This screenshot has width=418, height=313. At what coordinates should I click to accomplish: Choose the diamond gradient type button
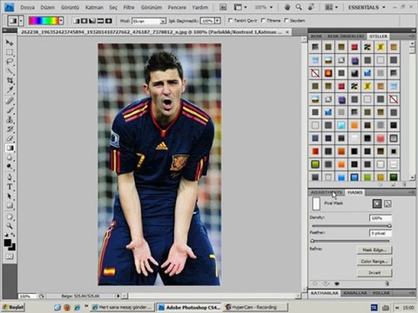pos(109,21)
